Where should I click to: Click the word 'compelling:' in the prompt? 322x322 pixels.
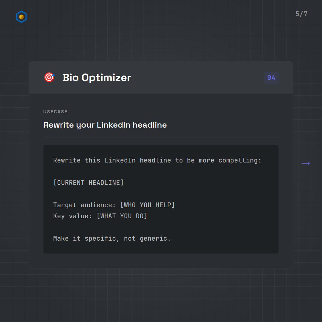click(240, 160)
